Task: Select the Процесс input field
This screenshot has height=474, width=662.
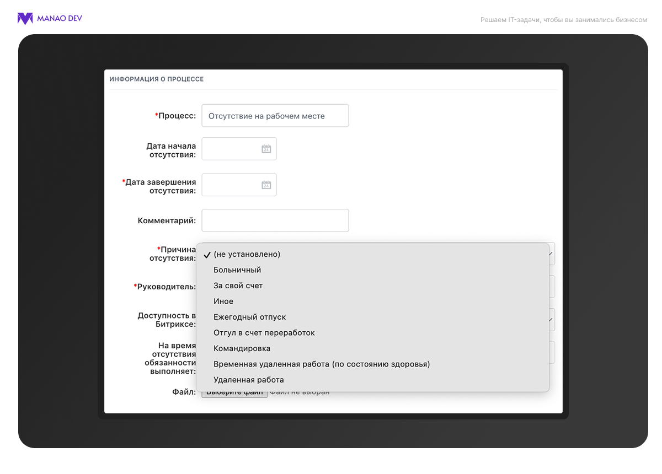Action: (x=275, y=116)
